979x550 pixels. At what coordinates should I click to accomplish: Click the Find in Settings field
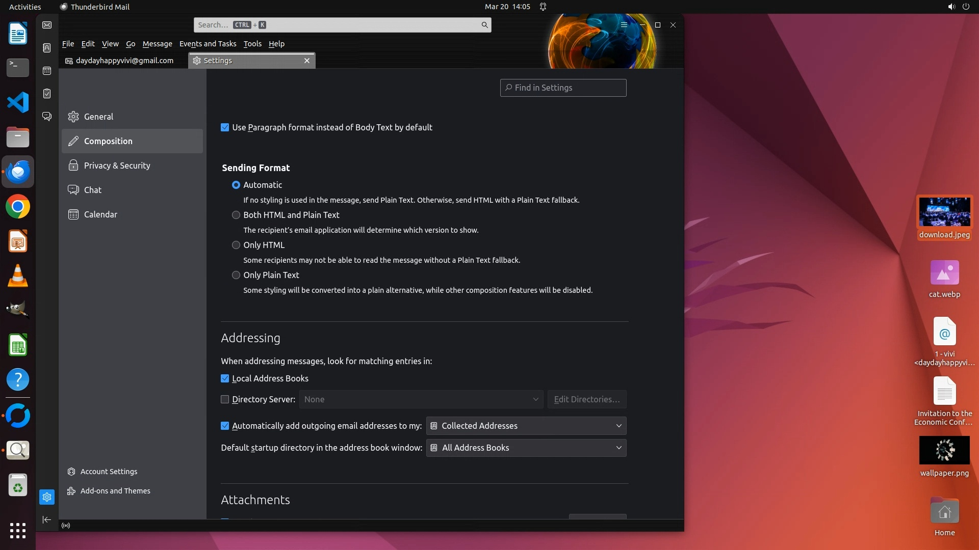[x=563, y=88]
